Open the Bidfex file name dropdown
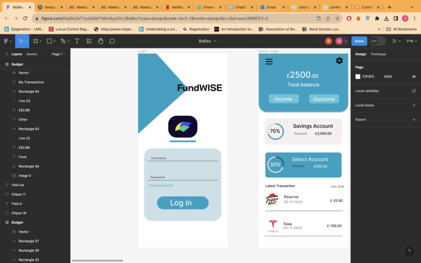421x263 pixels. [207, 41]
